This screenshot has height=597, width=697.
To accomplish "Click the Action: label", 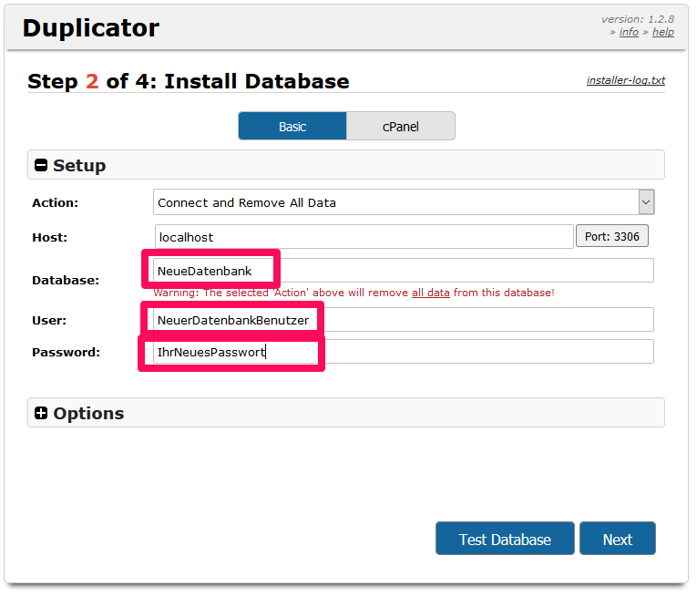I will [55, 202].
